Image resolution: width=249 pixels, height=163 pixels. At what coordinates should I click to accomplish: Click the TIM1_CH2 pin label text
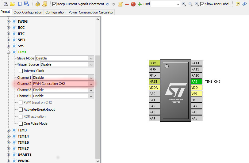click(x=213, y=81)
